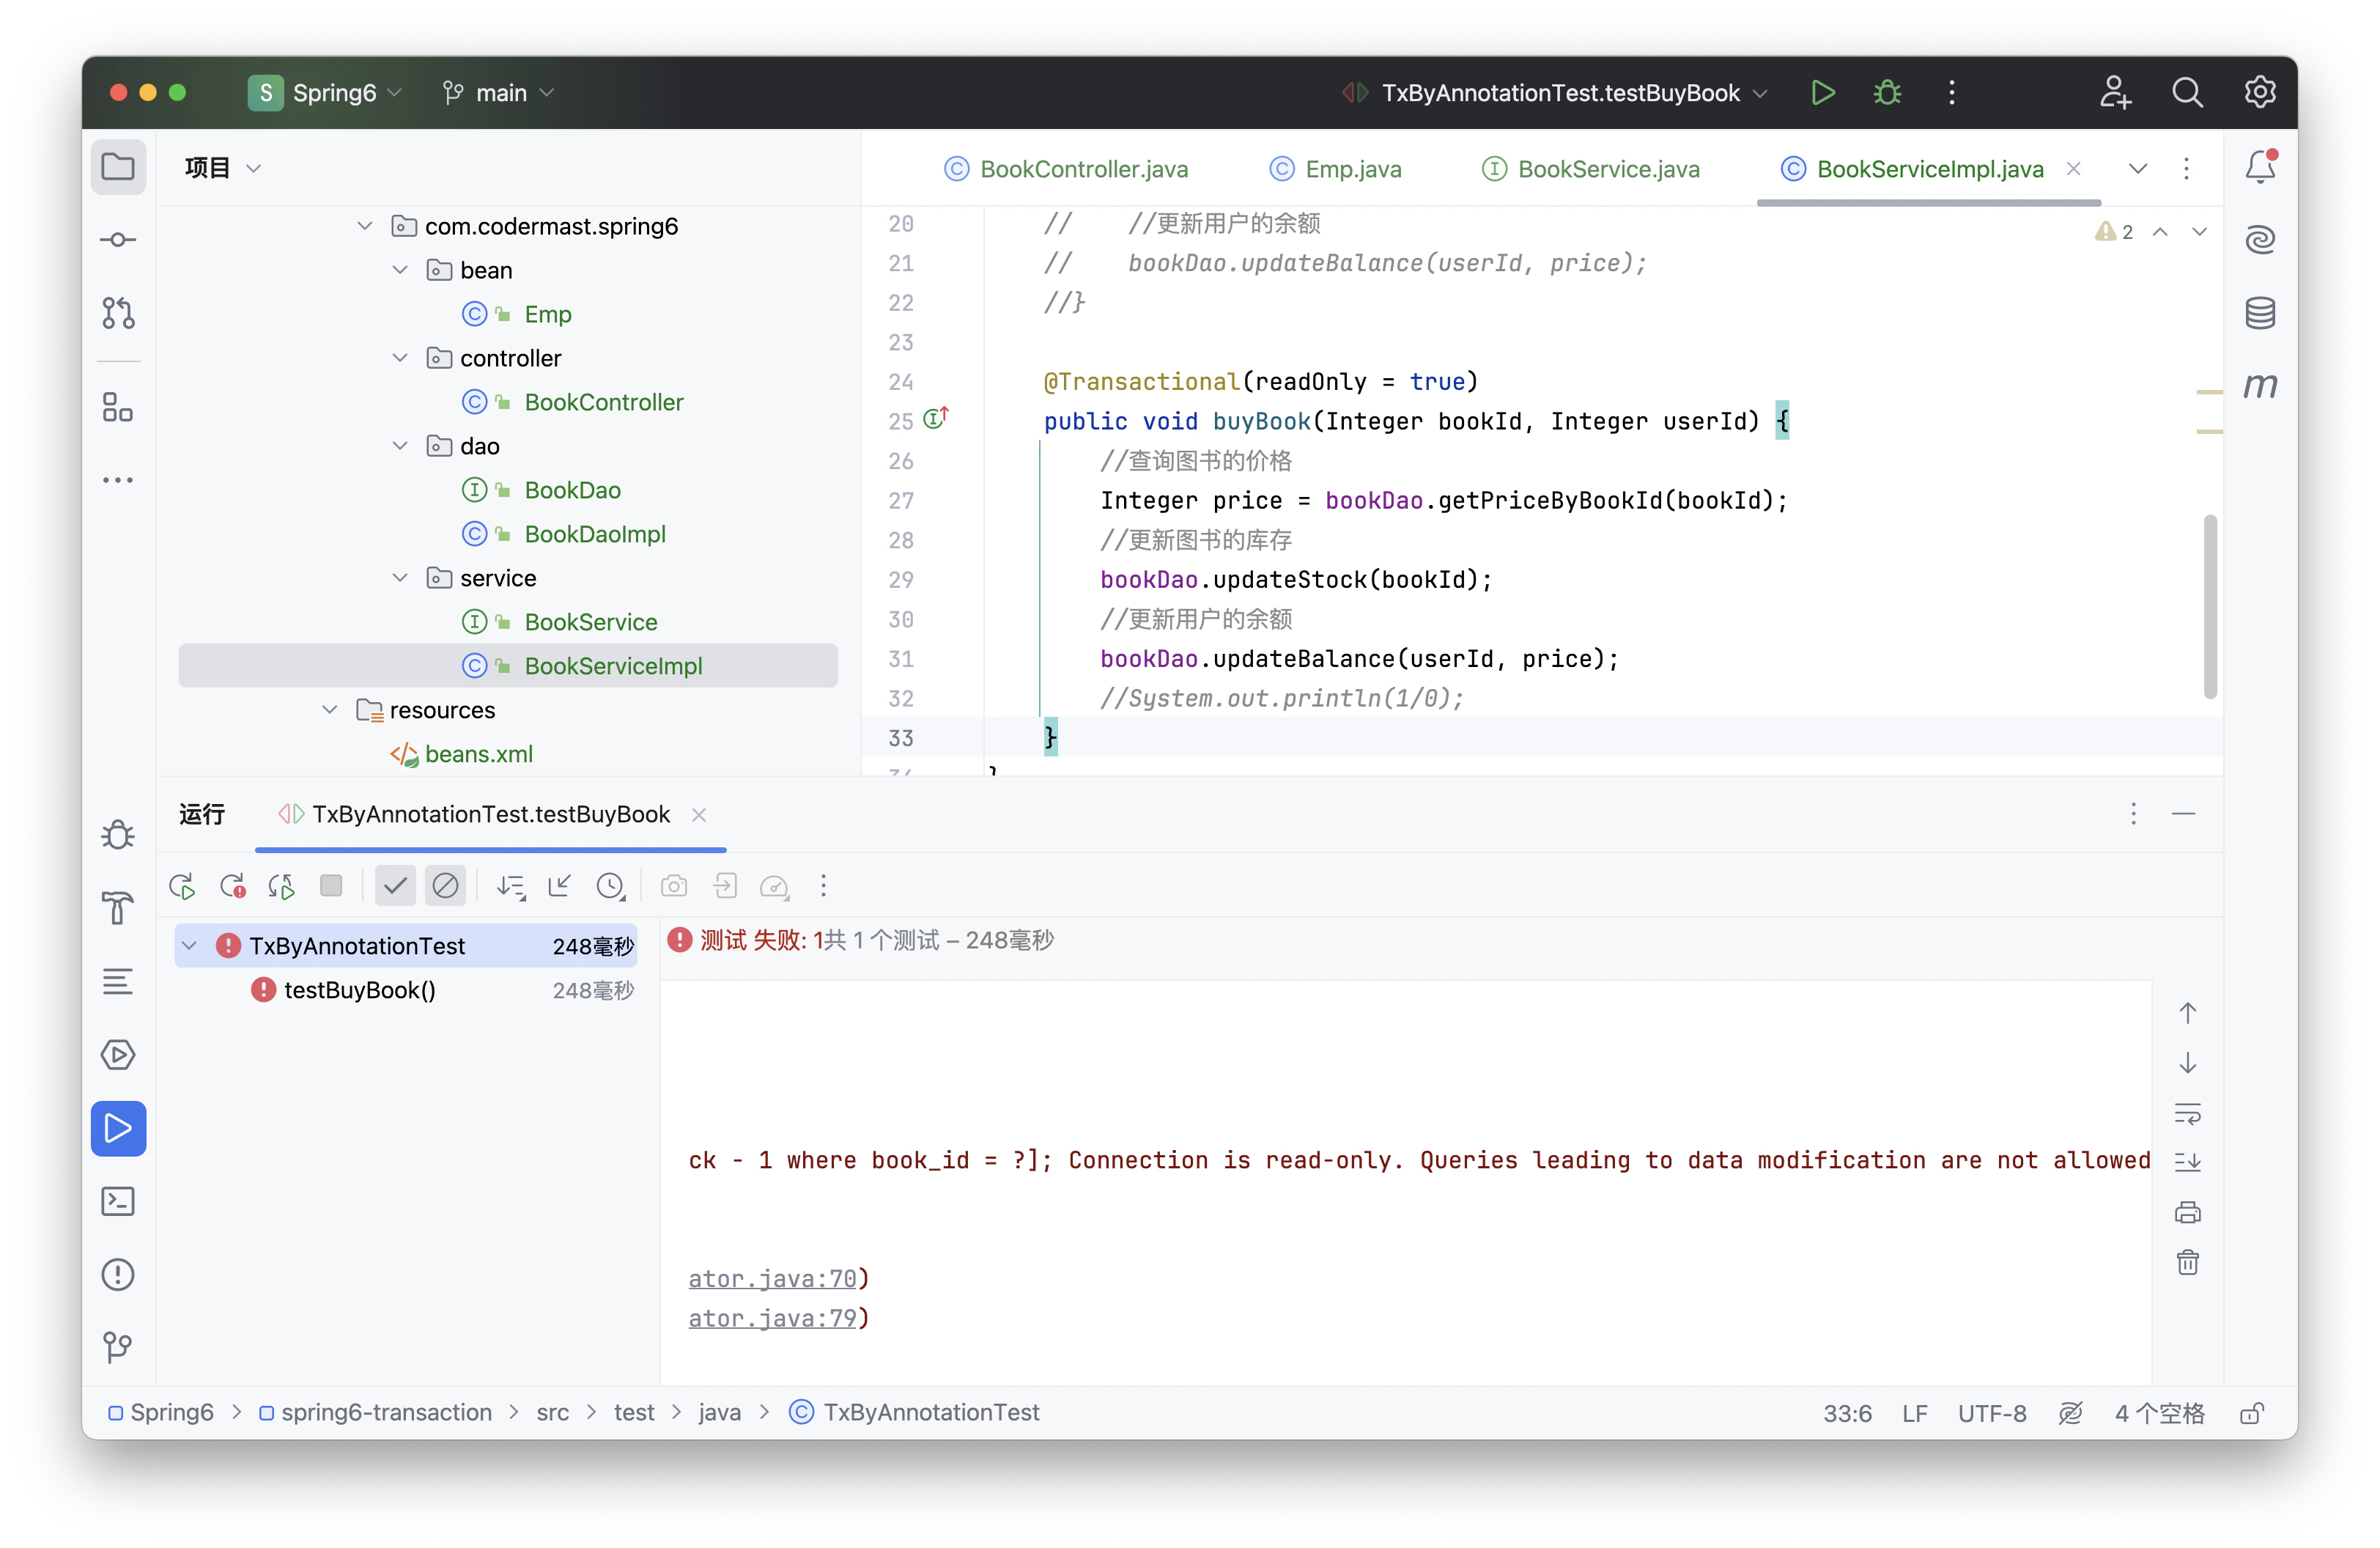This screenshot has height=1548, width=2380.
Task: Run TxByAnnotationTest.testBuyBook with the green play button
Action: coord(1823,93)
